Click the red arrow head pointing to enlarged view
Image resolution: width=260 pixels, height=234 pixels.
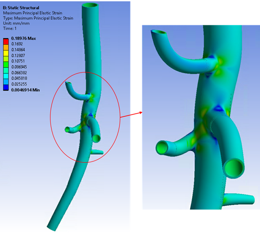point(141,113)
